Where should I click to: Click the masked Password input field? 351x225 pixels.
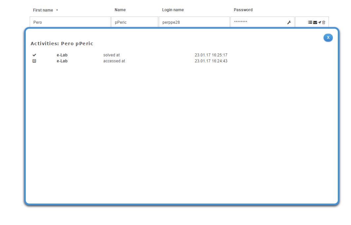pyautogui.click(x=258, y=22)
